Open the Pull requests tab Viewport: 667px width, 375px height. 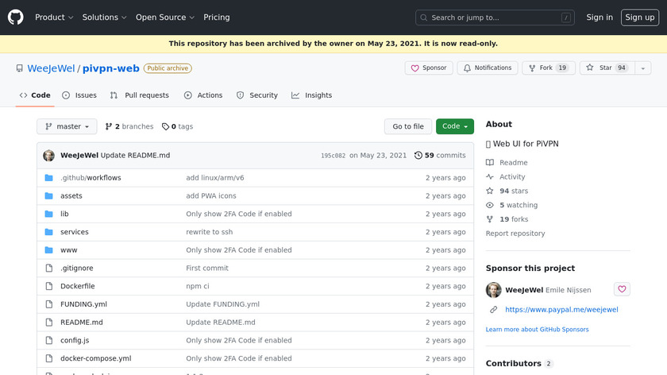(x=140, y=95)
